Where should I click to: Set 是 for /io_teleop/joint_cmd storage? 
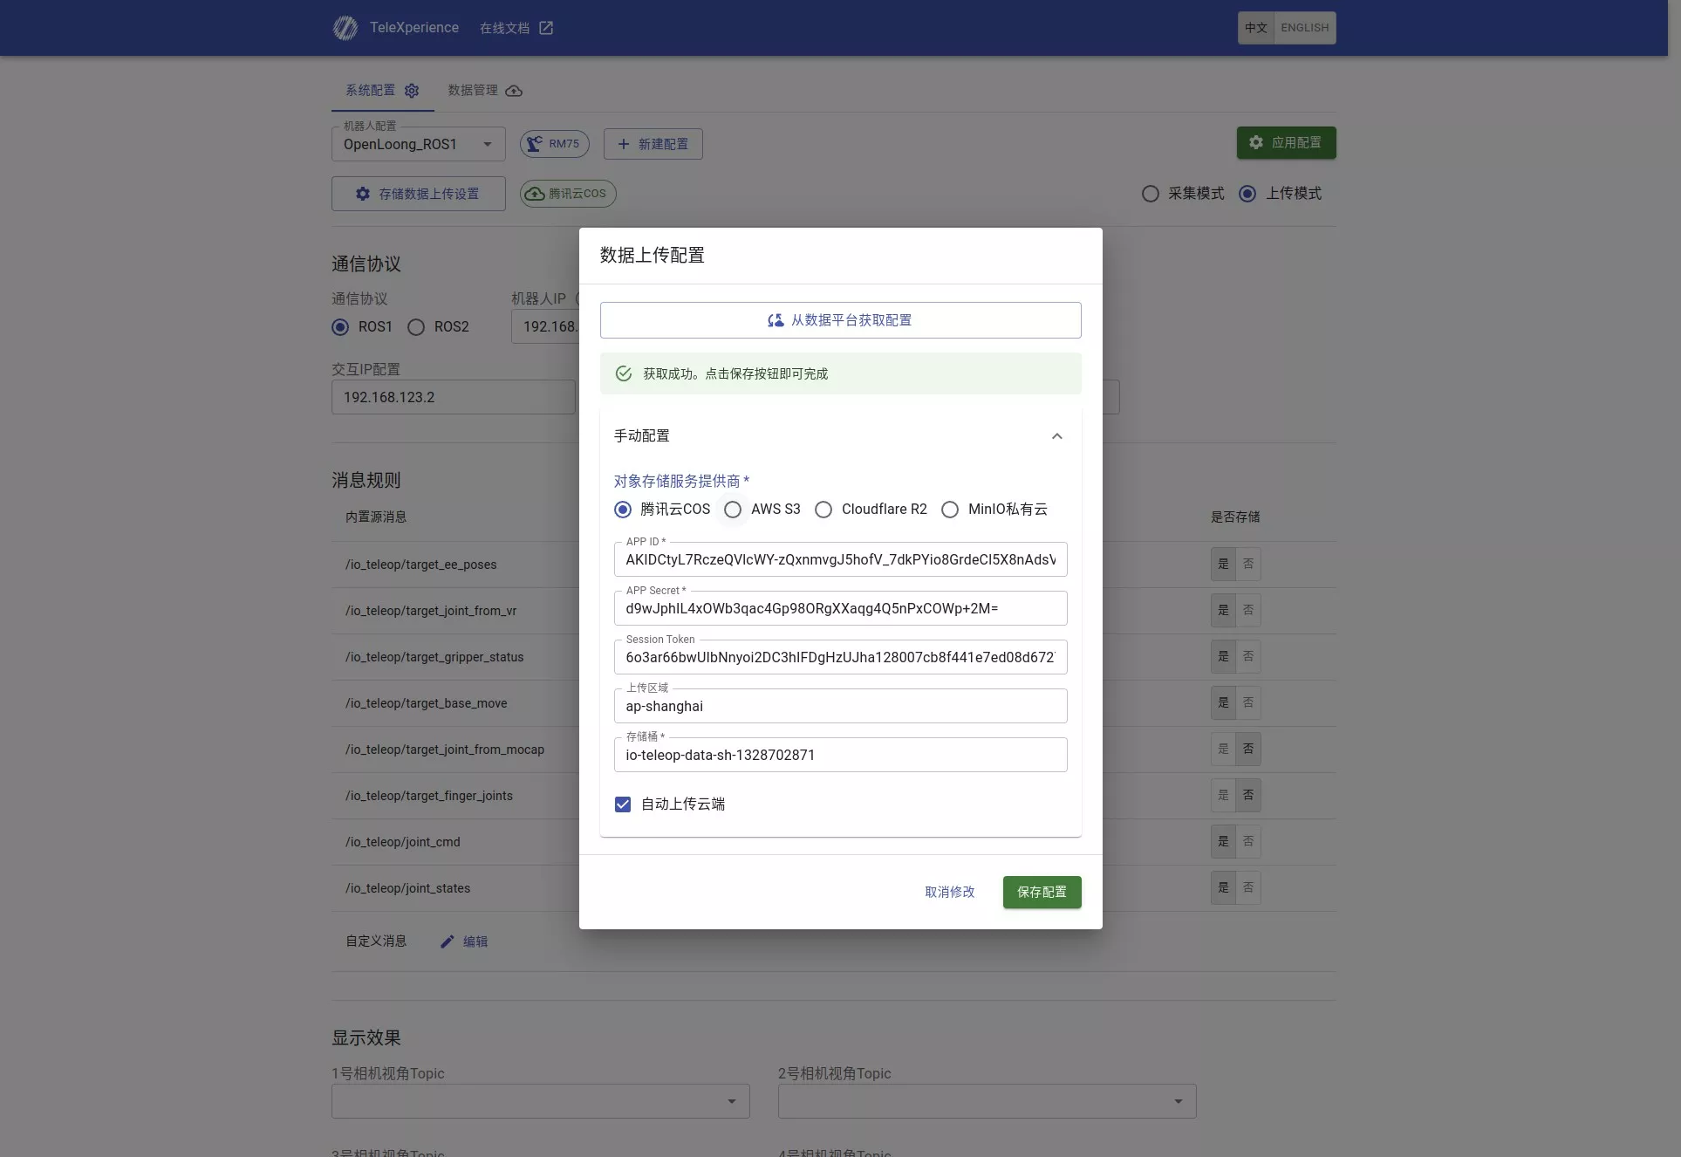pos(1223,841)
